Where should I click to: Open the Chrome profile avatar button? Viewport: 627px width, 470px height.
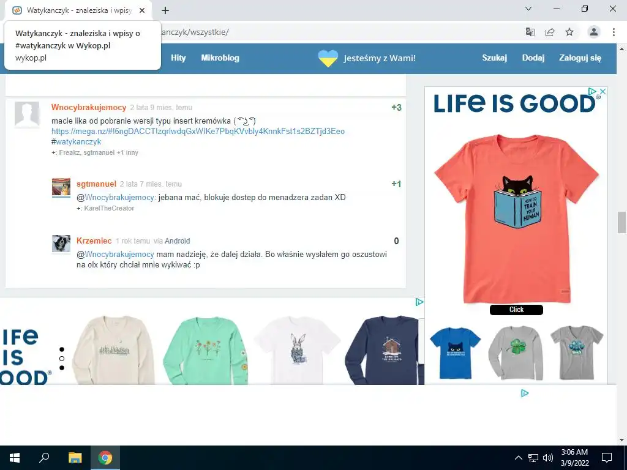(x=594, y=32)
